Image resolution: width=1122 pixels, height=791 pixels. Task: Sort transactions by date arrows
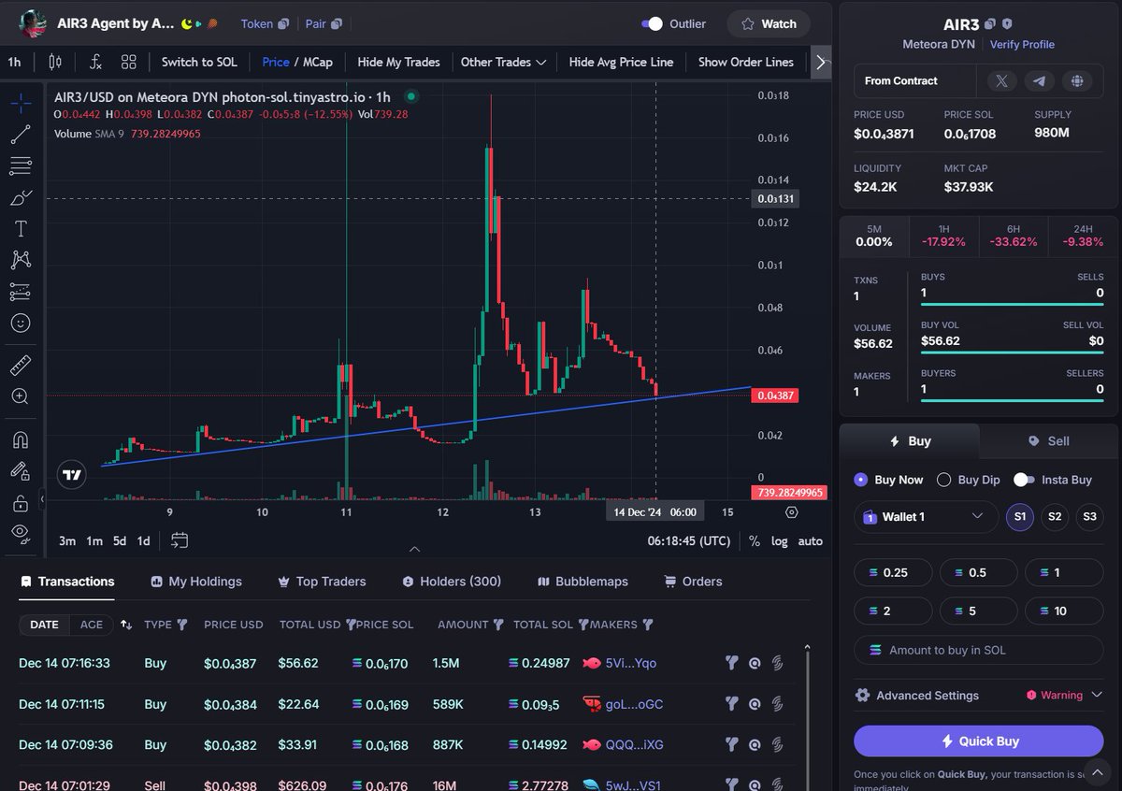click(126, 625)
